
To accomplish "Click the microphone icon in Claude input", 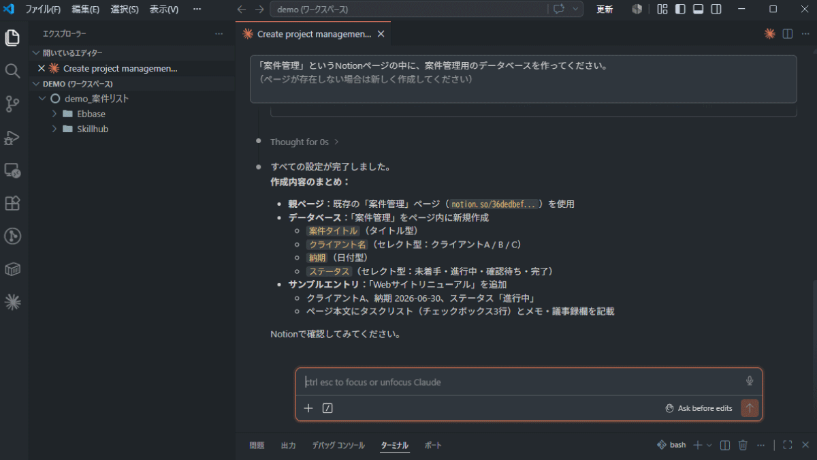I will tap(750, 382).
